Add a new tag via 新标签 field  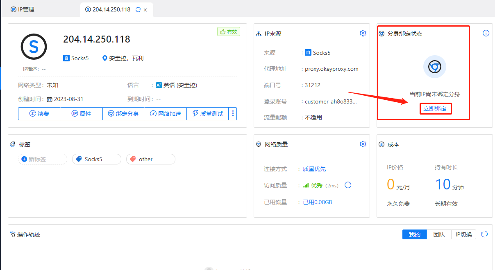[x=42, y=159]
